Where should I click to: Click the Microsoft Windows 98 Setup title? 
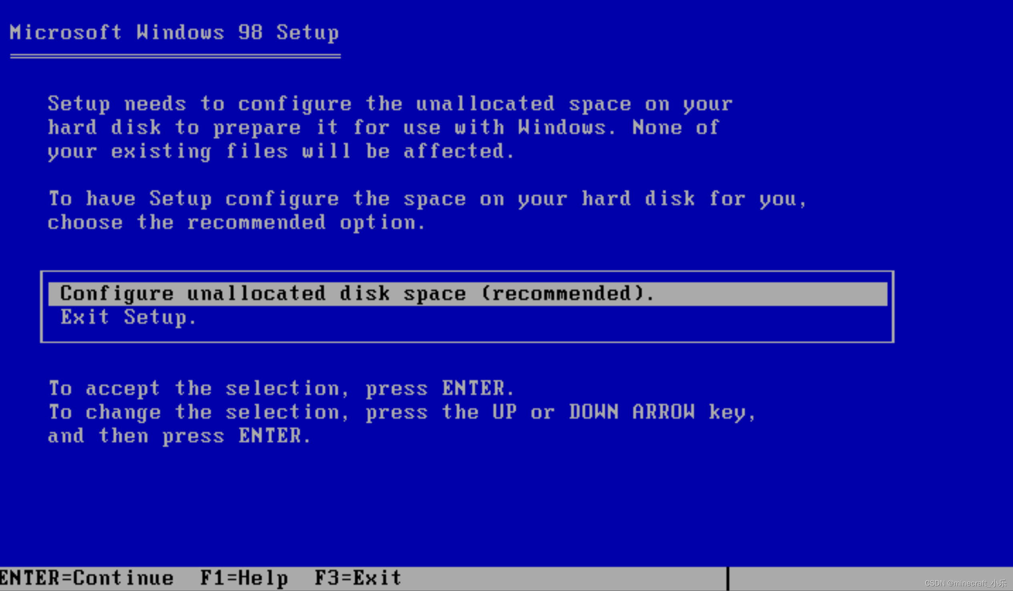point(175,32)
